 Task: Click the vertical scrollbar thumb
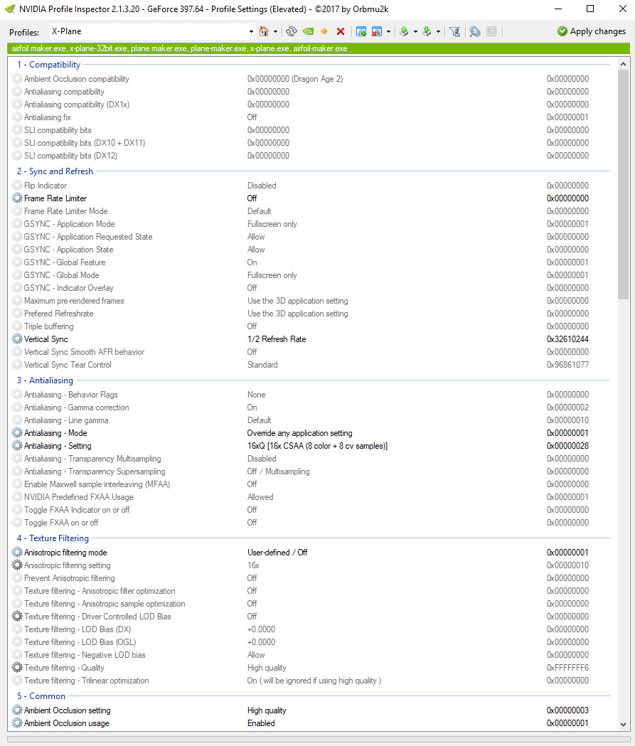[623, 185]
